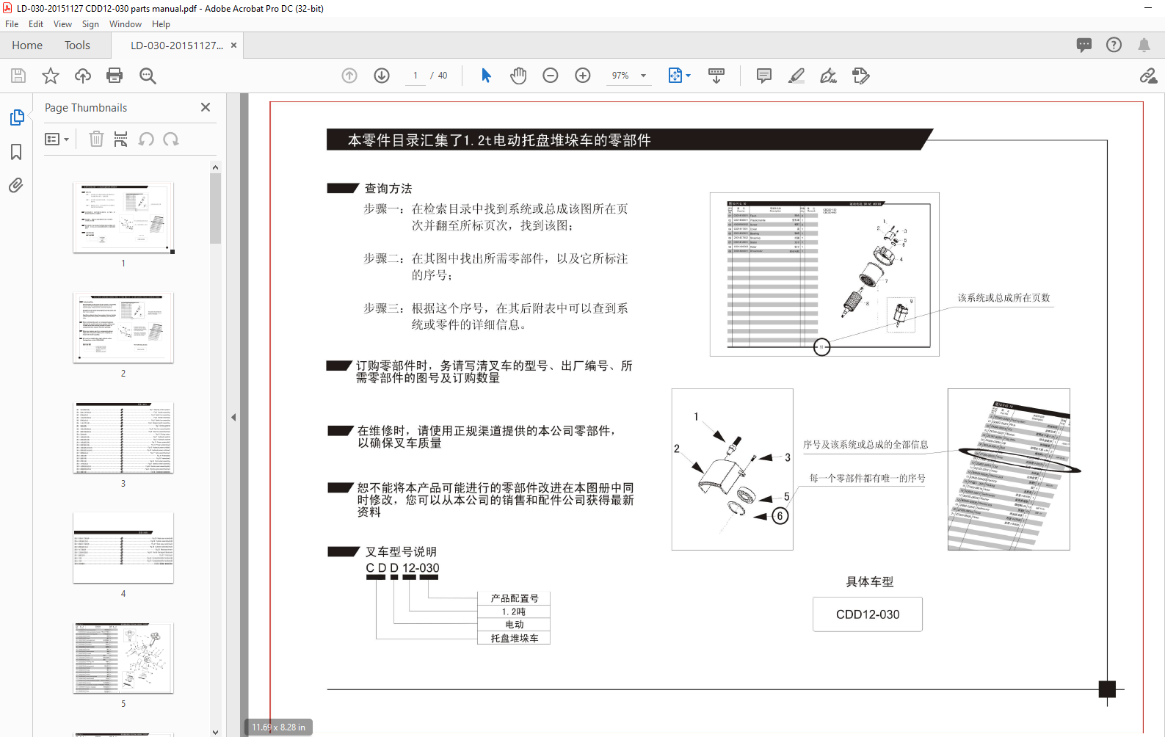Click thumbnails scrollbar down arrow
The image size is (1165, 737).
tap(215, 731)
